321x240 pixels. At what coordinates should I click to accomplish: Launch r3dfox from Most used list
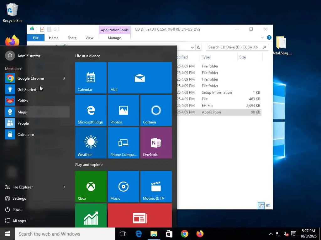37,101
